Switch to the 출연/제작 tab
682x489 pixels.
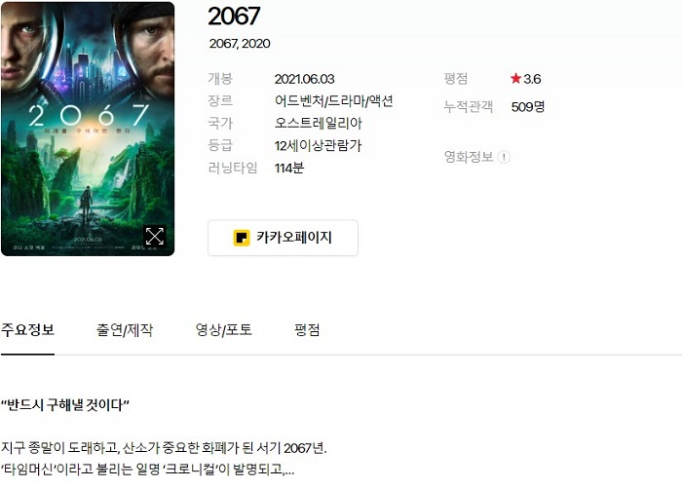point(125,330)
